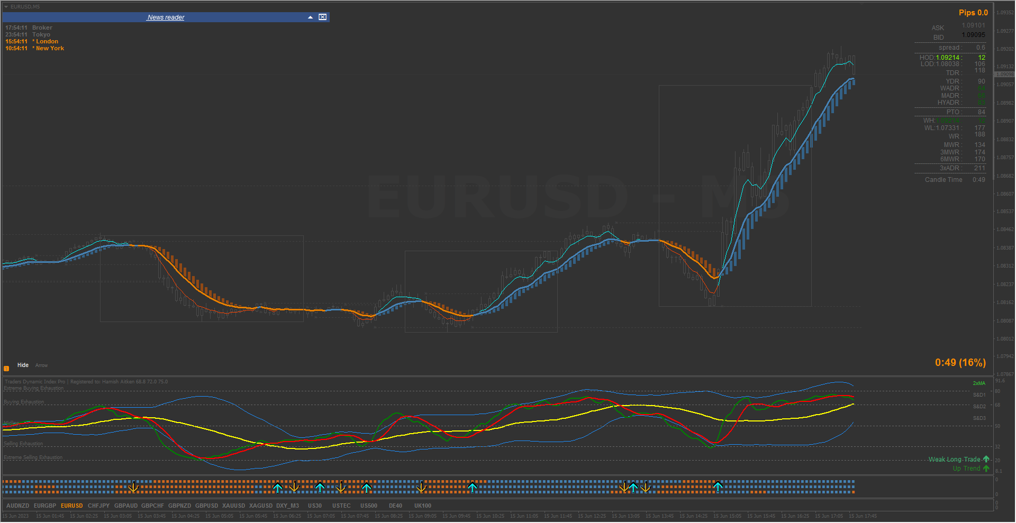Click the orange square beside Hide
1016x523 pixels.
pyautogui.click(x=6, y=368)
